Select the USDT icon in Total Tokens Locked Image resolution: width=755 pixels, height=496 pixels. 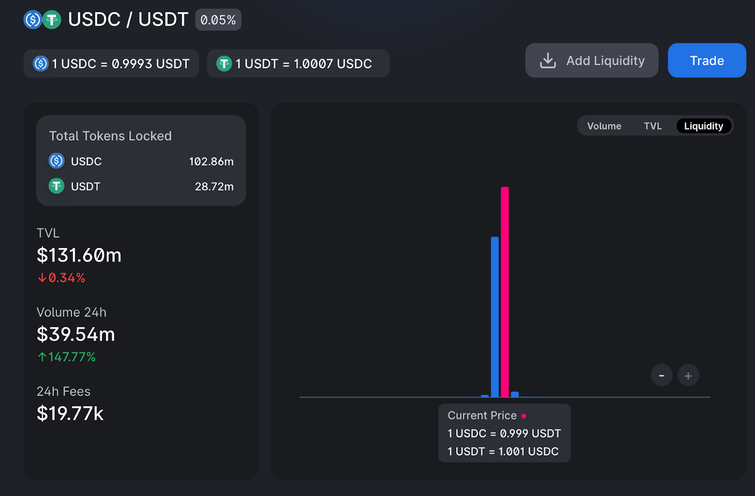tap(56, 186)
